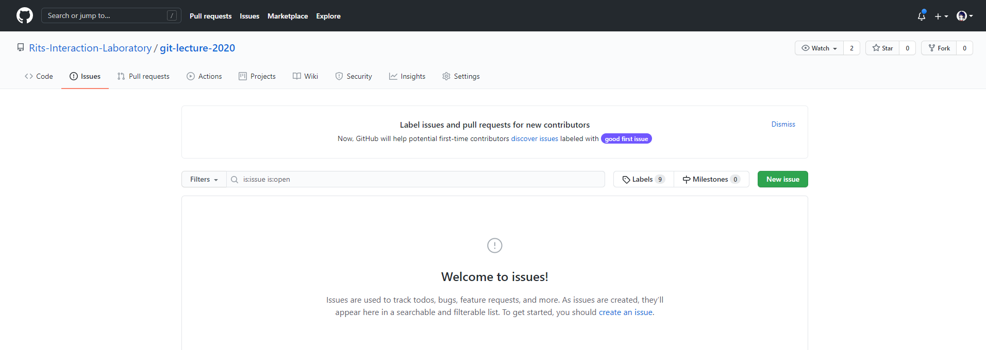Dismiss the new contributors label banner
The height and width of the screenshot is (350, 986).
(x=783, y=124)
